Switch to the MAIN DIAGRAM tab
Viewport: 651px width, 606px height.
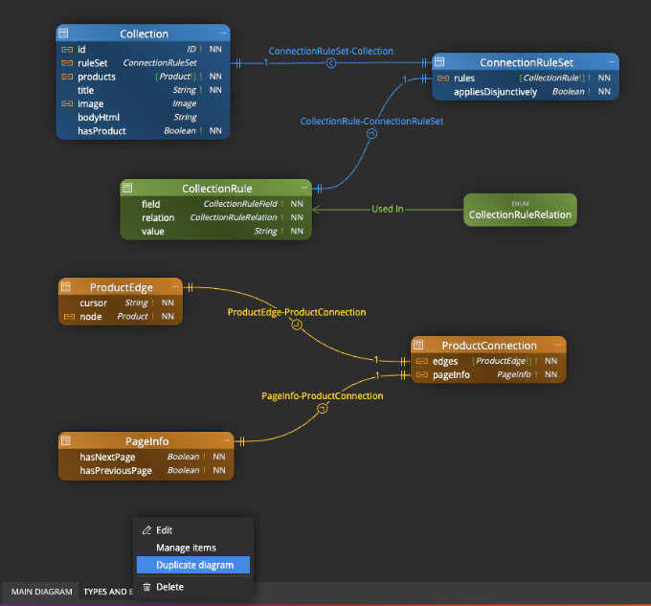41,592
